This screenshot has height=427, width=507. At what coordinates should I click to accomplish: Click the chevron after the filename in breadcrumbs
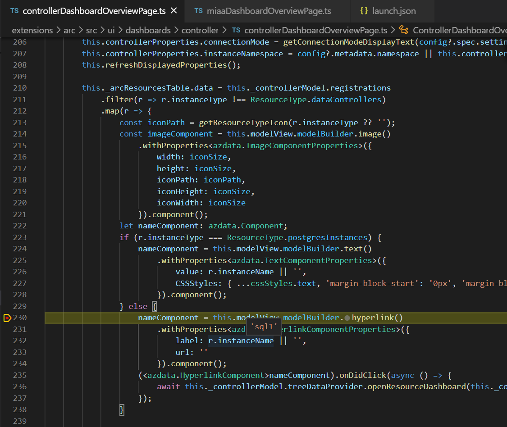[x=394, y=30]
